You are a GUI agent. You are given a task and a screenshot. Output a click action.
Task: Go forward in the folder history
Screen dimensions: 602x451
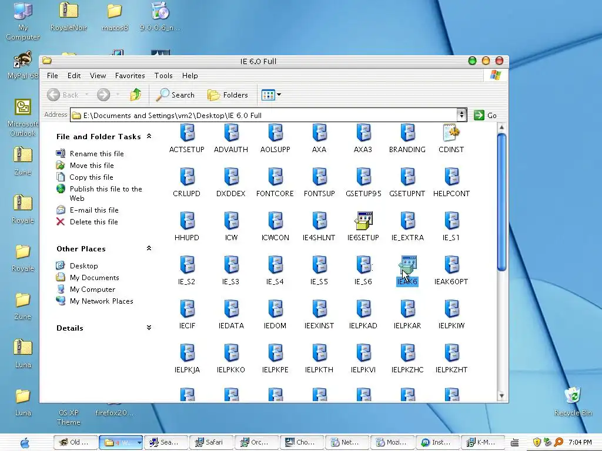pos(103,95)
